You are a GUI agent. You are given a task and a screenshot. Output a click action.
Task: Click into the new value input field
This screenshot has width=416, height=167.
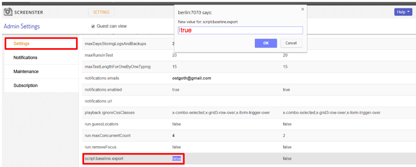pyautogui.click(x=240, y=30)
